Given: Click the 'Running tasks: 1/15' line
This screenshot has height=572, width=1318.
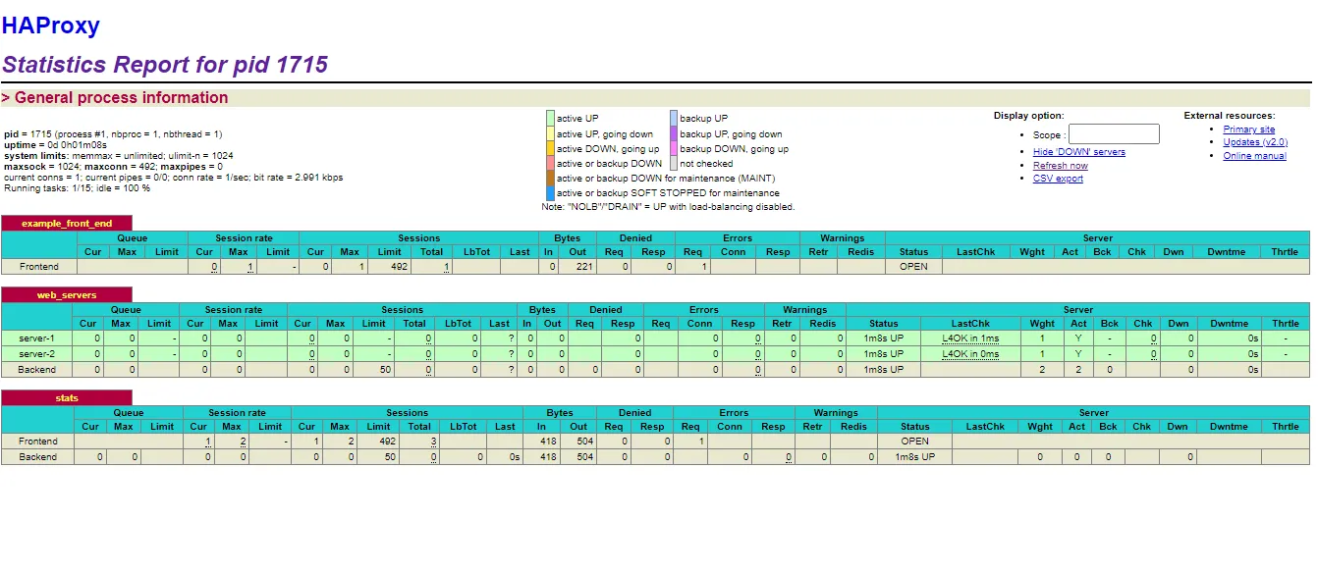Looking at the screenshot, I should pos(78,188).
